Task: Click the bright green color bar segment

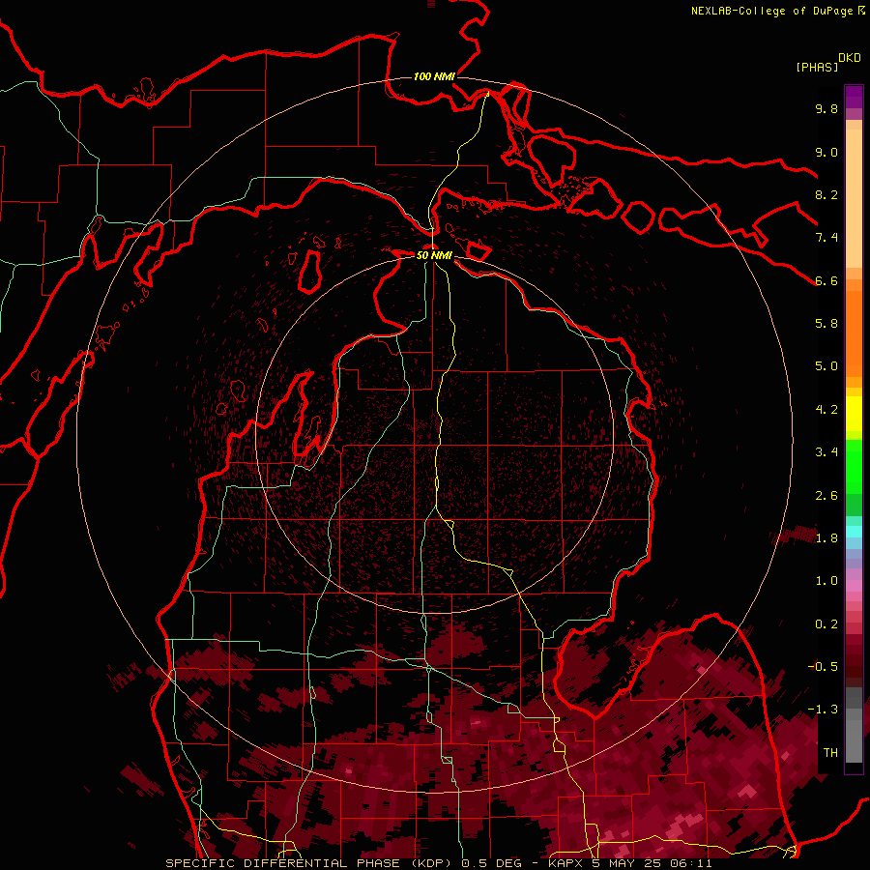Action: pos(854,466)
